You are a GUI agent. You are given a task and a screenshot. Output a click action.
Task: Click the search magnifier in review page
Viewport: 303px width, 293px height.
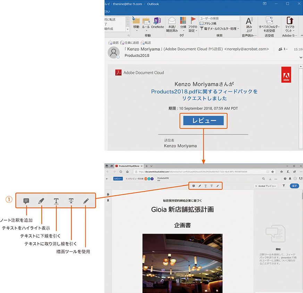(263, 179)
